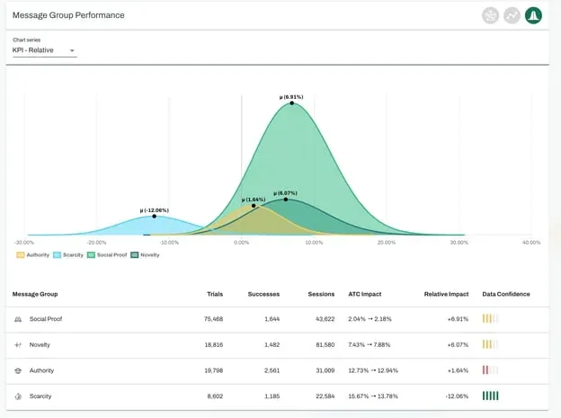Sort by Message Group column header
This screenshot has width=561, height=418.
(x=35, y=294)
